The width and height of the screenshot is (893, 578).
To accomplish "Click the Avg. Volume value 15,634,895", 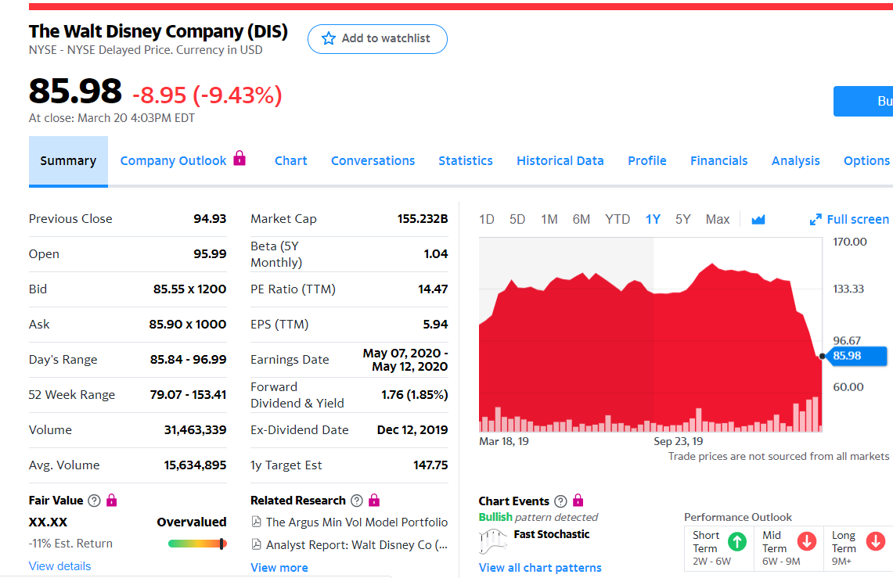I will [196, 465].
